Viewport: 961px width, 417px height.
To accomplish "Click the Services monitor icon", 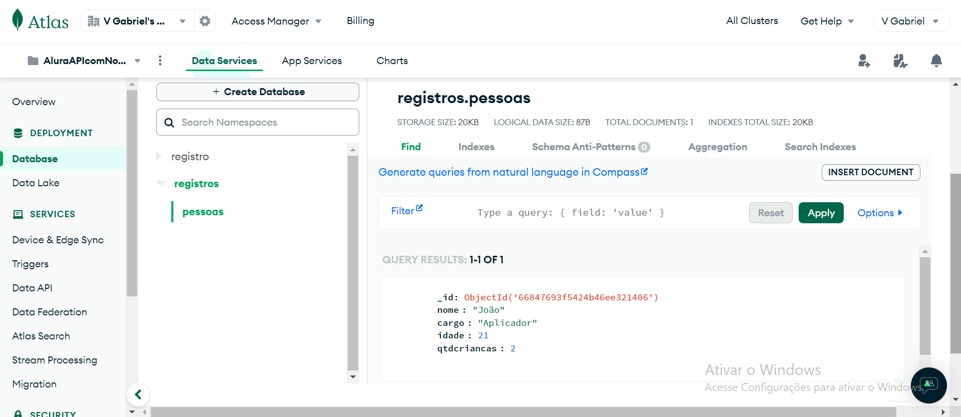I will click(18, 214).
